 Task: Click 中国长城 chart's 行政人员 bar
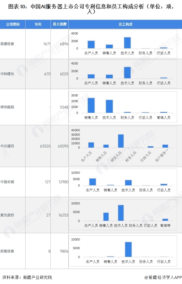pos(164,185)
